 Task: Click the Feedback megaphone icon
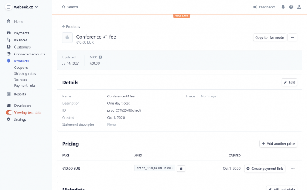255,7
